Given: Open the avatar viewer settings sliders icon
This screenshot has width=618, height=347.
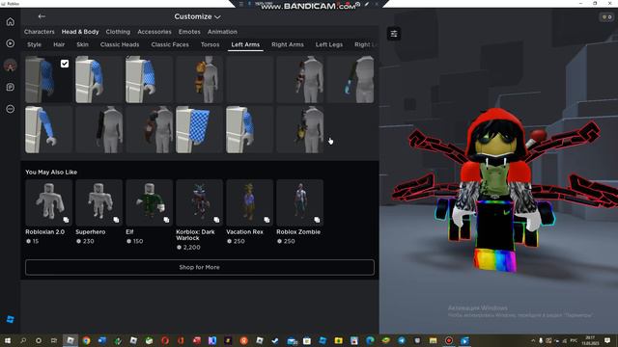Looking at the screenshot, I should (394, 34).
